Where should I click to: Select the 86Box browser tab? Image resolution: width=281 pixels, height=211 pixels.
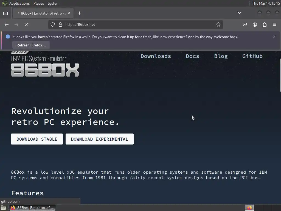tap(43, 13)
